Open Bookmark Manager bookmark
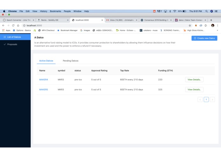Screen dimensions: 221x157 tap(67, 30)
